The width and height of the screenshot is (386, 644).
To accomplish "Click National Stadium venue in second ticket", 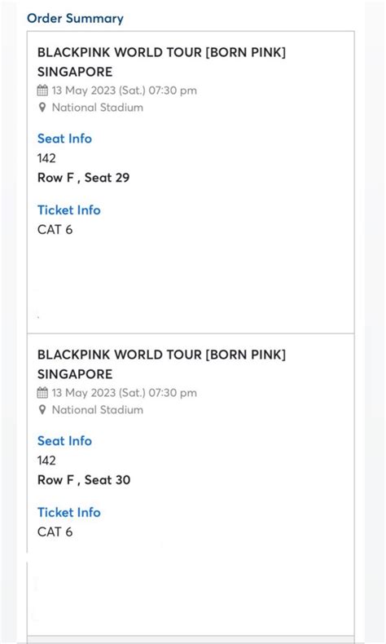I will click(98, 410).
